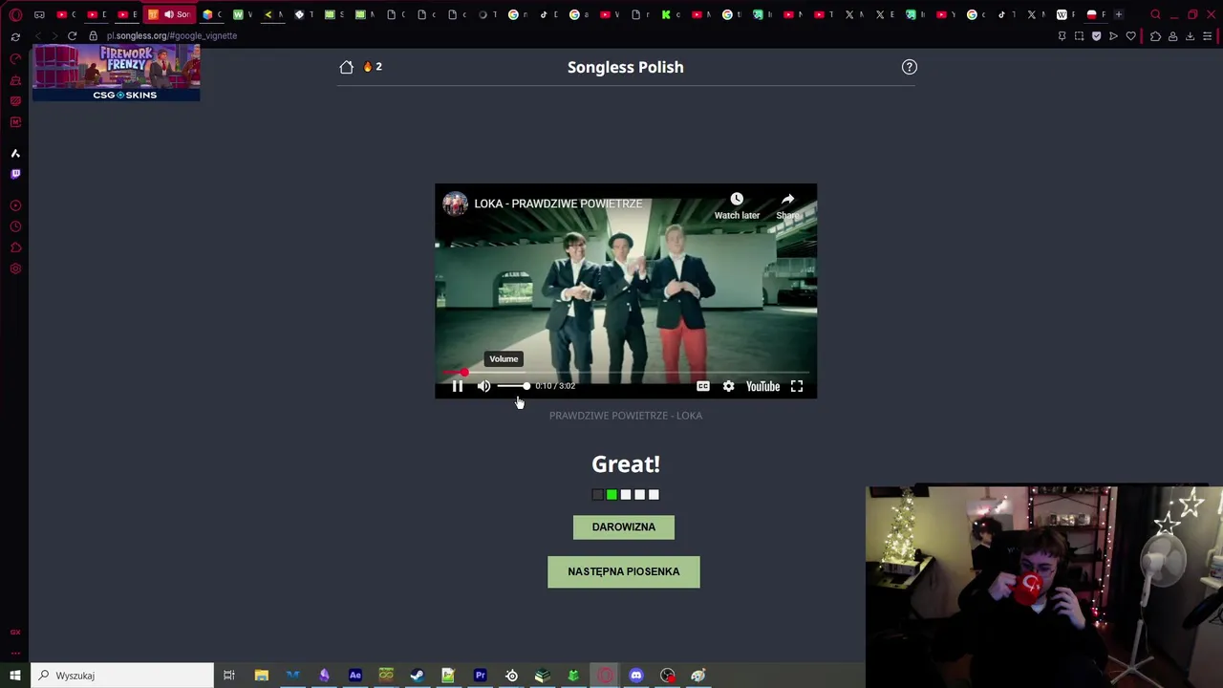Click the DAROWIZNA button

[623, 527]
